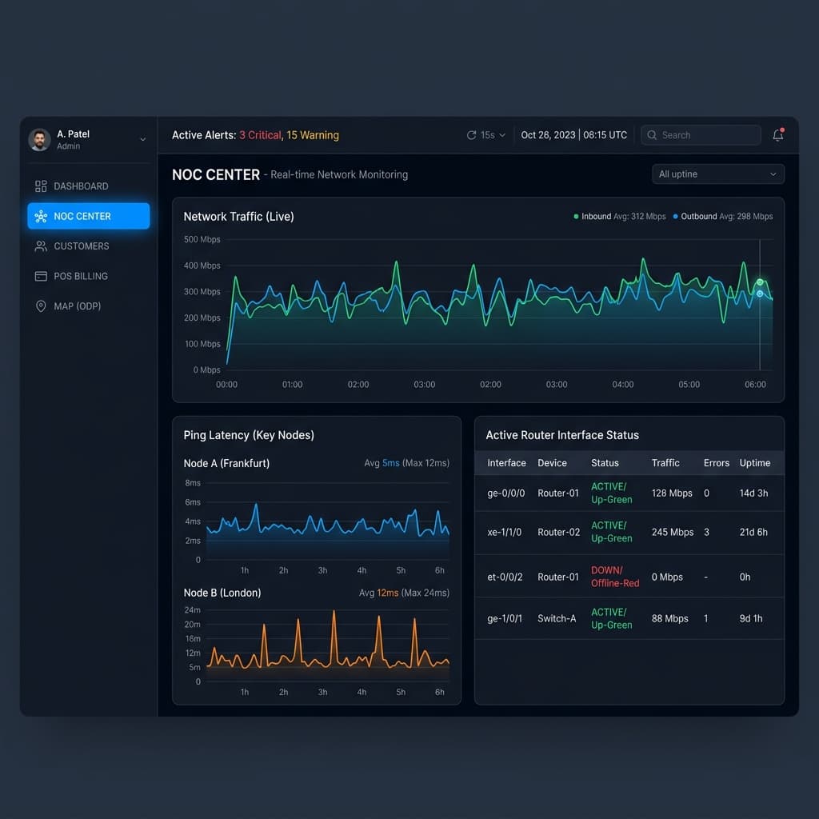Screen dimensions: 819x819
Task: Click the 9d 1h uptime value
Action: pos(750,618)
